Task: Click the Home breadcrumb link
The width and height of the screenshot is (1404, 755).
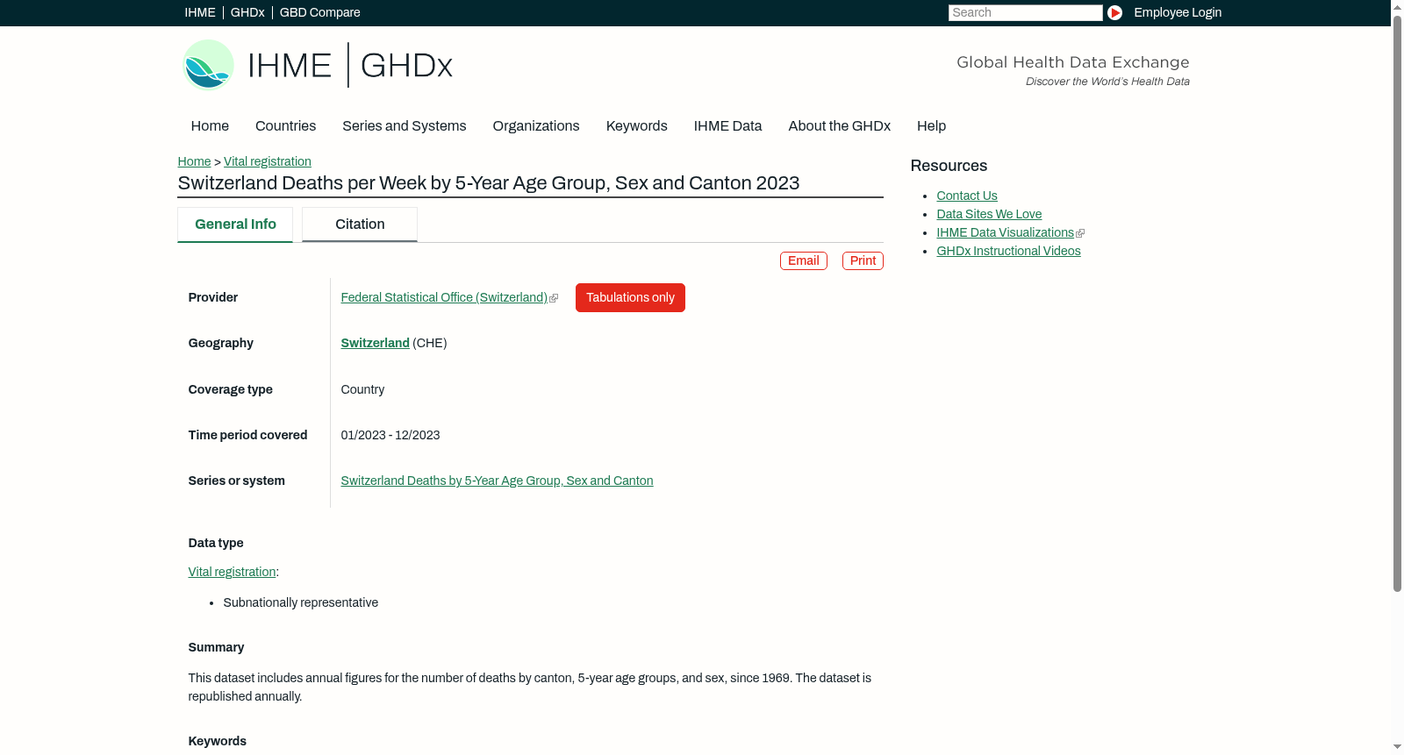Action: pyautogui.click(x=194, y=161)
